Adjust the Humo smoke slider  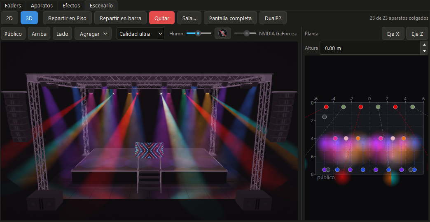click(199, 33)
